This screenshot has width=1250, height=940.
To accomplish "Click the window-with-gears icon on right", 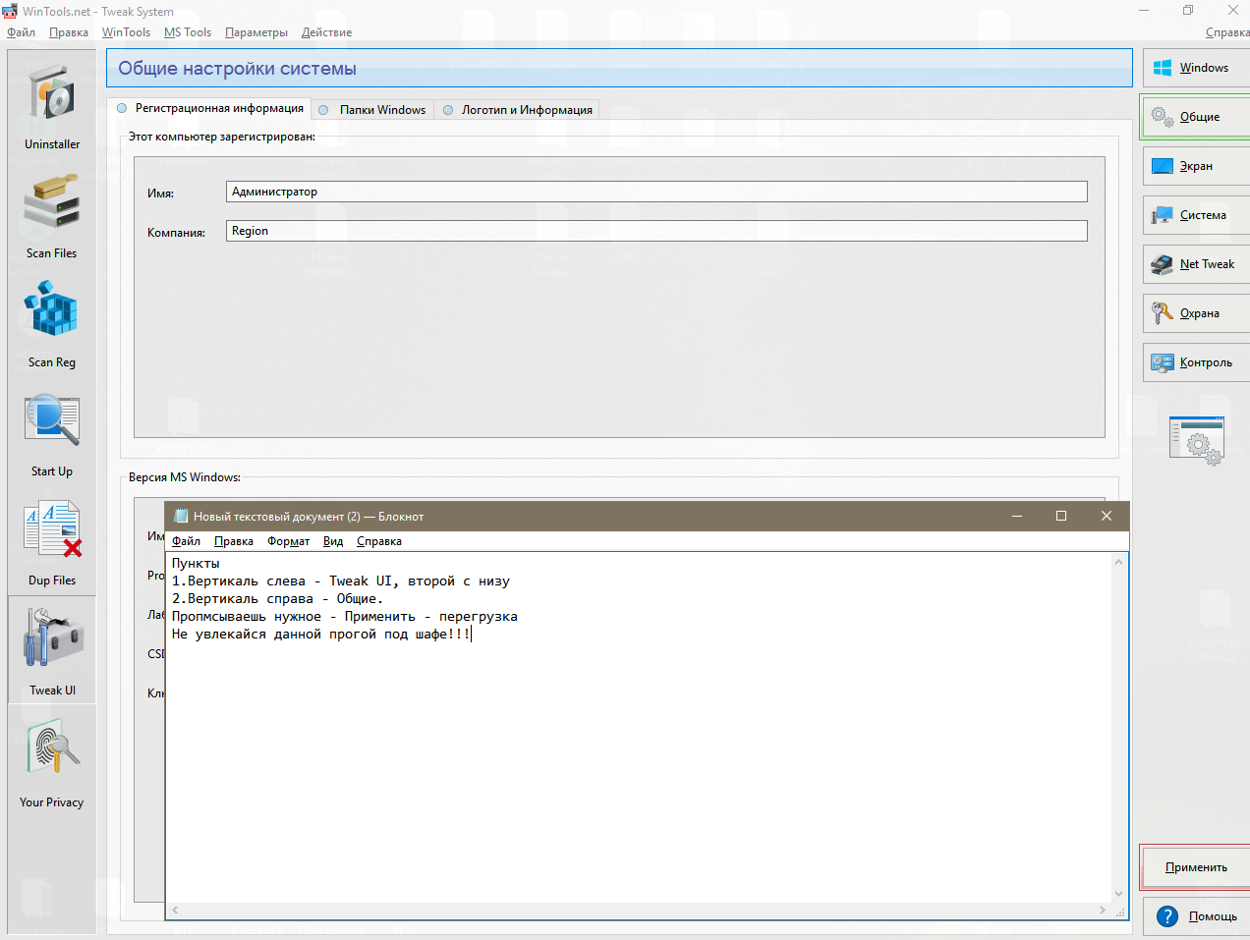I will click(x=1197, y=441).
